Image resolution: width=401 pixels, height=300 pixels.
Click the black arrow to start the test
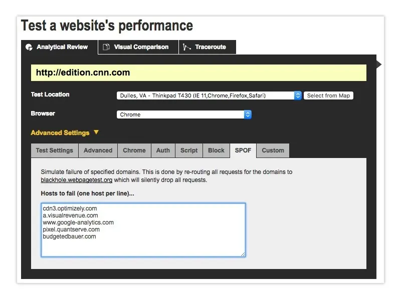[x=379, y=64]
